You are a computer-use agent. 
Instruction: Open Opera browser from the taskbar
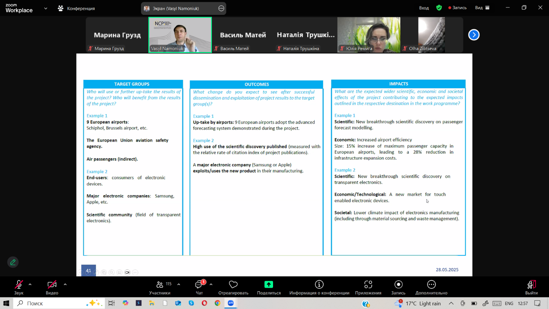[x=205, y=303]
